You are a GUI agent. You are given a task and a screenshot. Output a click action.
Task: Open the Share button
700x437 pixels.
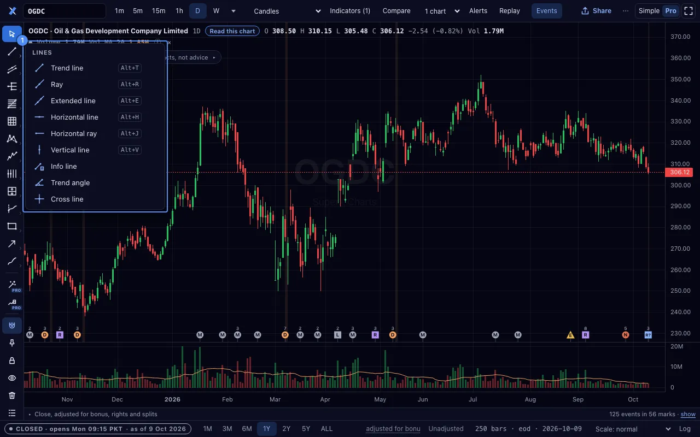pyautogui.click(x=596, y=11)
